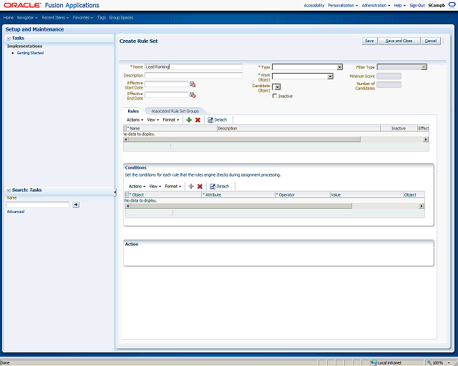Open the browser zoom level dropdown
Screen dimensions: 458x366
[x=449, y=363]
